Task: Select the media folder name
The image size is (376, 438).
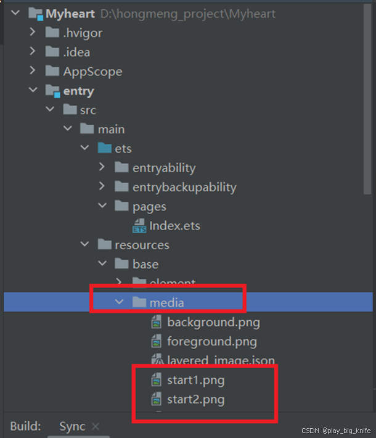Action: pyautogui.click(x=167, y=302)
